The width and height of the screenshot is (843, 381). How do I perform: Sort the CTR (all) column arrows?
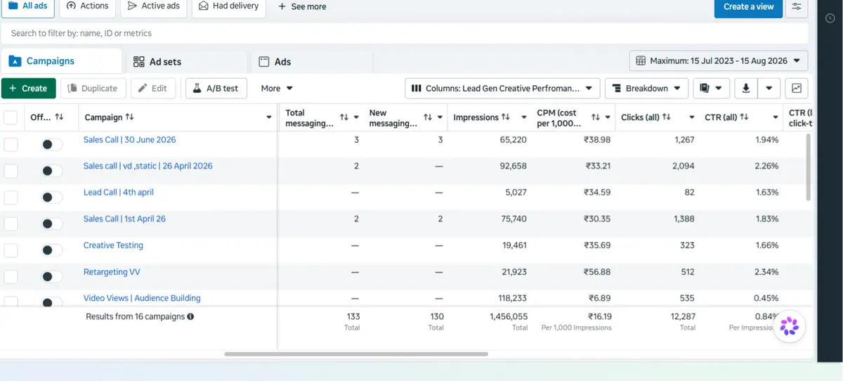click(x=744, y=117)
